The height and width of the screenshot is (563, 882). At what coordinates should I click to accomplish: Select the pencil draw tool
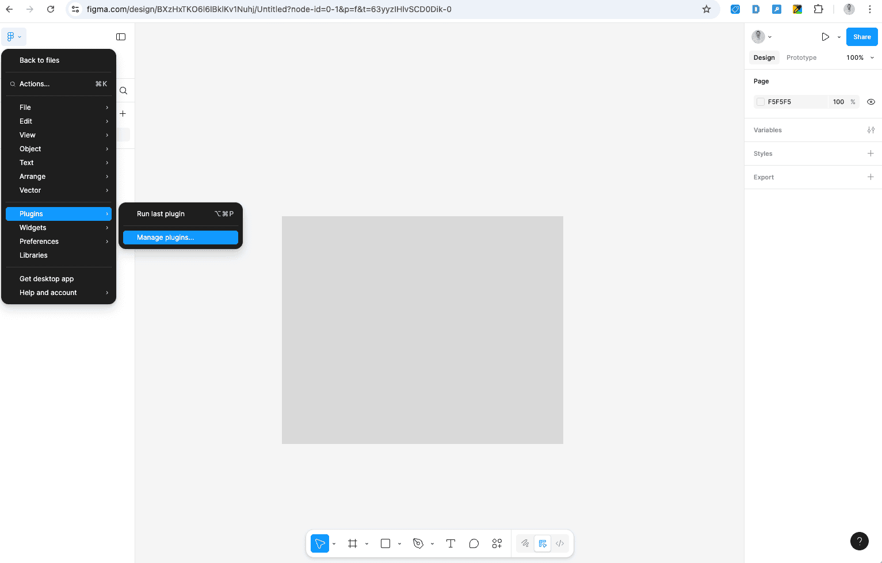click(x=524, y=543)
